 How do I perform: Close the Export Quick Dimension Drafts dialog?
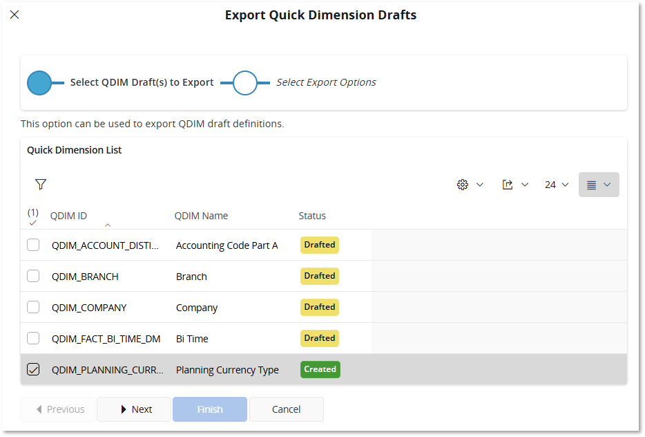(x=15, y=15)
